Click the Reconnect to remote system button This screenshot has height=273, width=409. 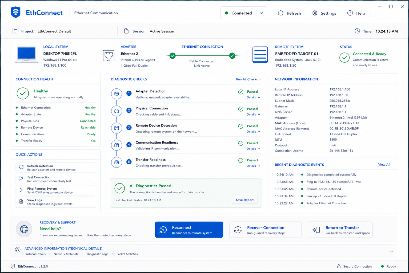pyautogui.click(x=189, y=230)
